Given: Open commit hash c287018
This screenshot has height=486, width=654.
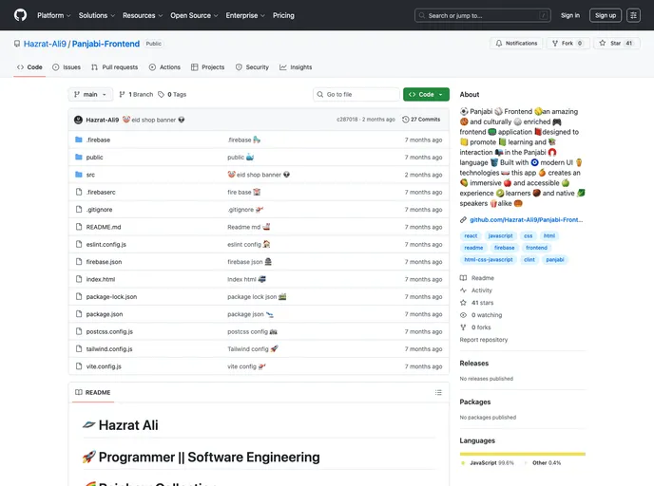Looking at the screenshot, I should [347, 120].
